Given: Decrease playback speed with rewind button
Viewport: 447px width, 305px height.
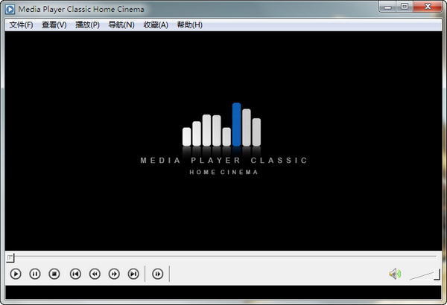Looking at the screenshot, I should [x=95, y=274].
